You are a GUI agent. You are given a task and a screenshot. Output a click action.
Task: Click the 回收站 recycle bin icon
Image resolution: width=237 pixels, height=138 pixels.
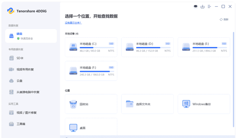coord(73,104)
